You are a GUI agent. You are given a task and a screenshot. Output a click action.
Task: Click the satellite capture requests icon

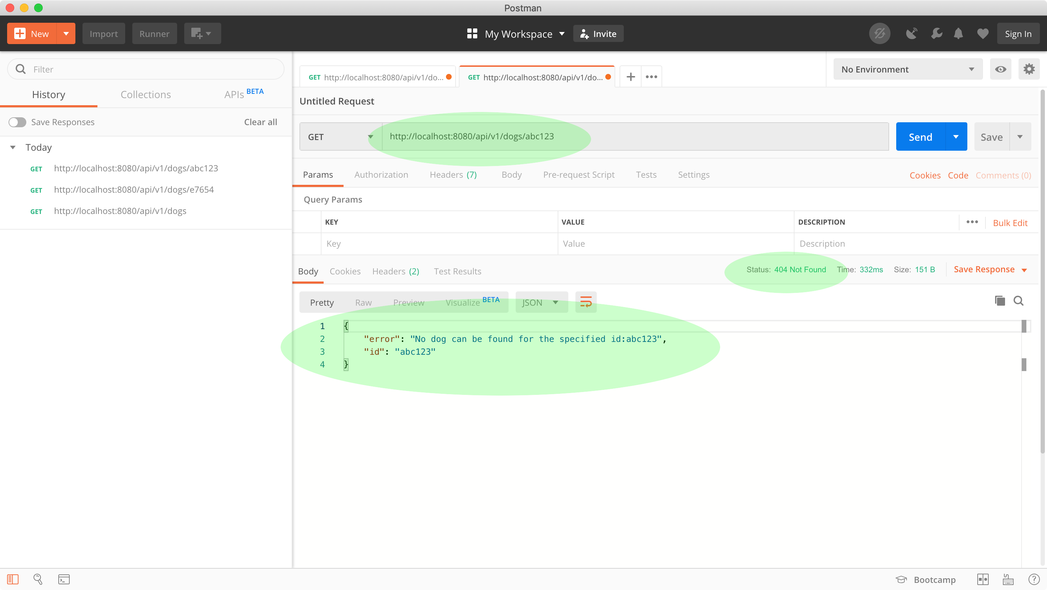click(x=912, y=34)
